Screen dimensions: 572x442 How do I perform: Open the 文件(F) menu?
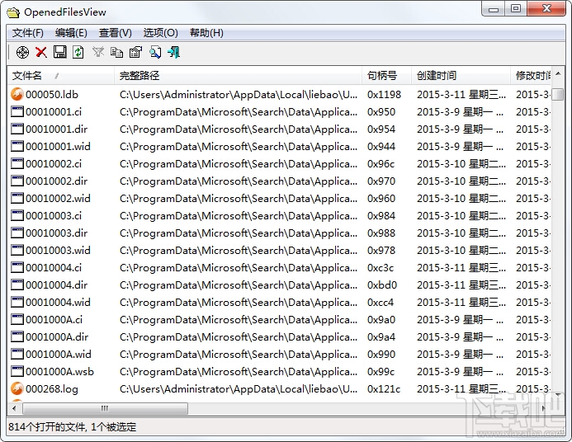point(28,33)
